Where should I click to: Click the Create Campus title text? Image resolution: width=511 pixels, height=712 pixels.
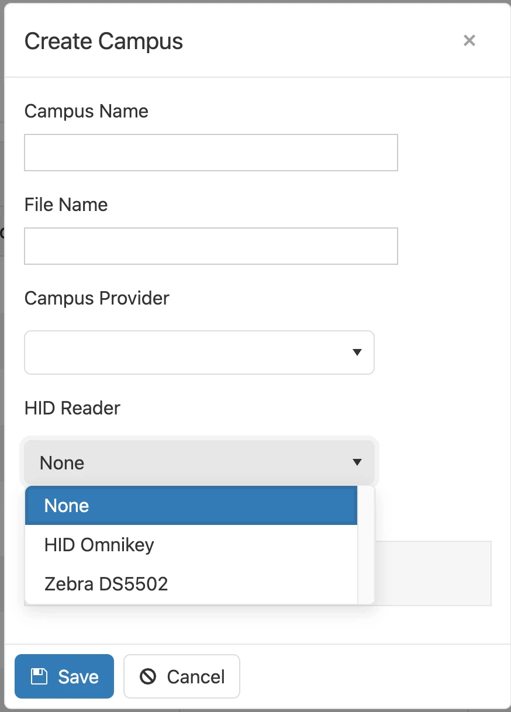click(103, 42)
